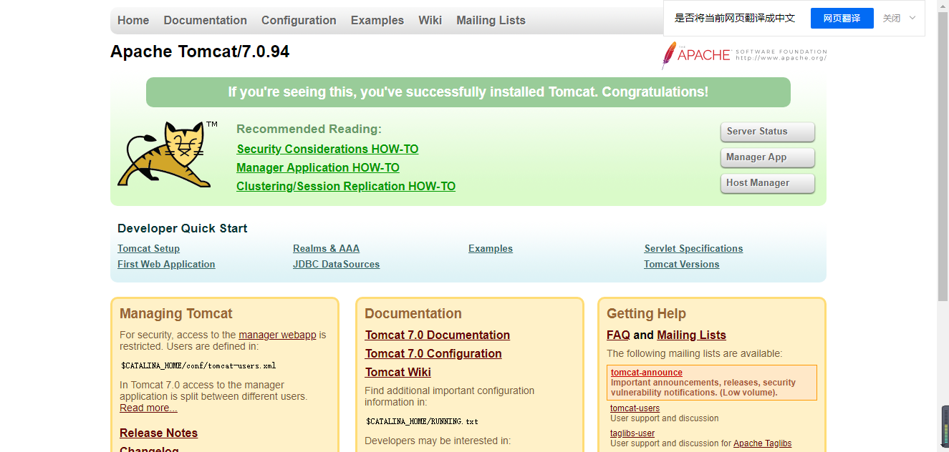Follow the taglibs-user mailing list link
Image resolution: width=949 pixels, height=452 pixels.
point(632,433)
